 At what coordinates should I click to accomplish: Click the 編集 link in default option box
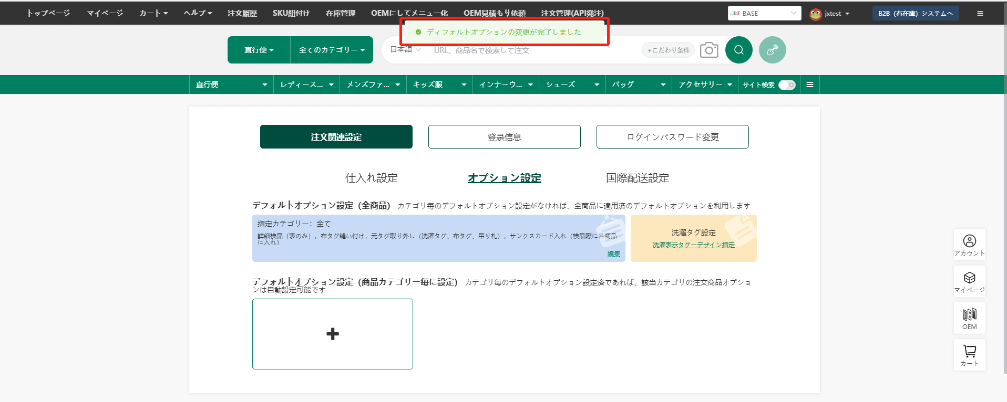613,254
